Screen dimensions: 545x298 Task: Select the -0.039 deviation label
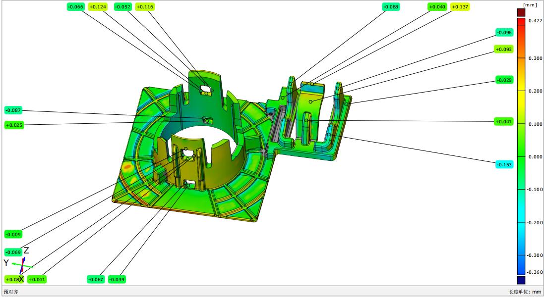click(x=117, y=280)
